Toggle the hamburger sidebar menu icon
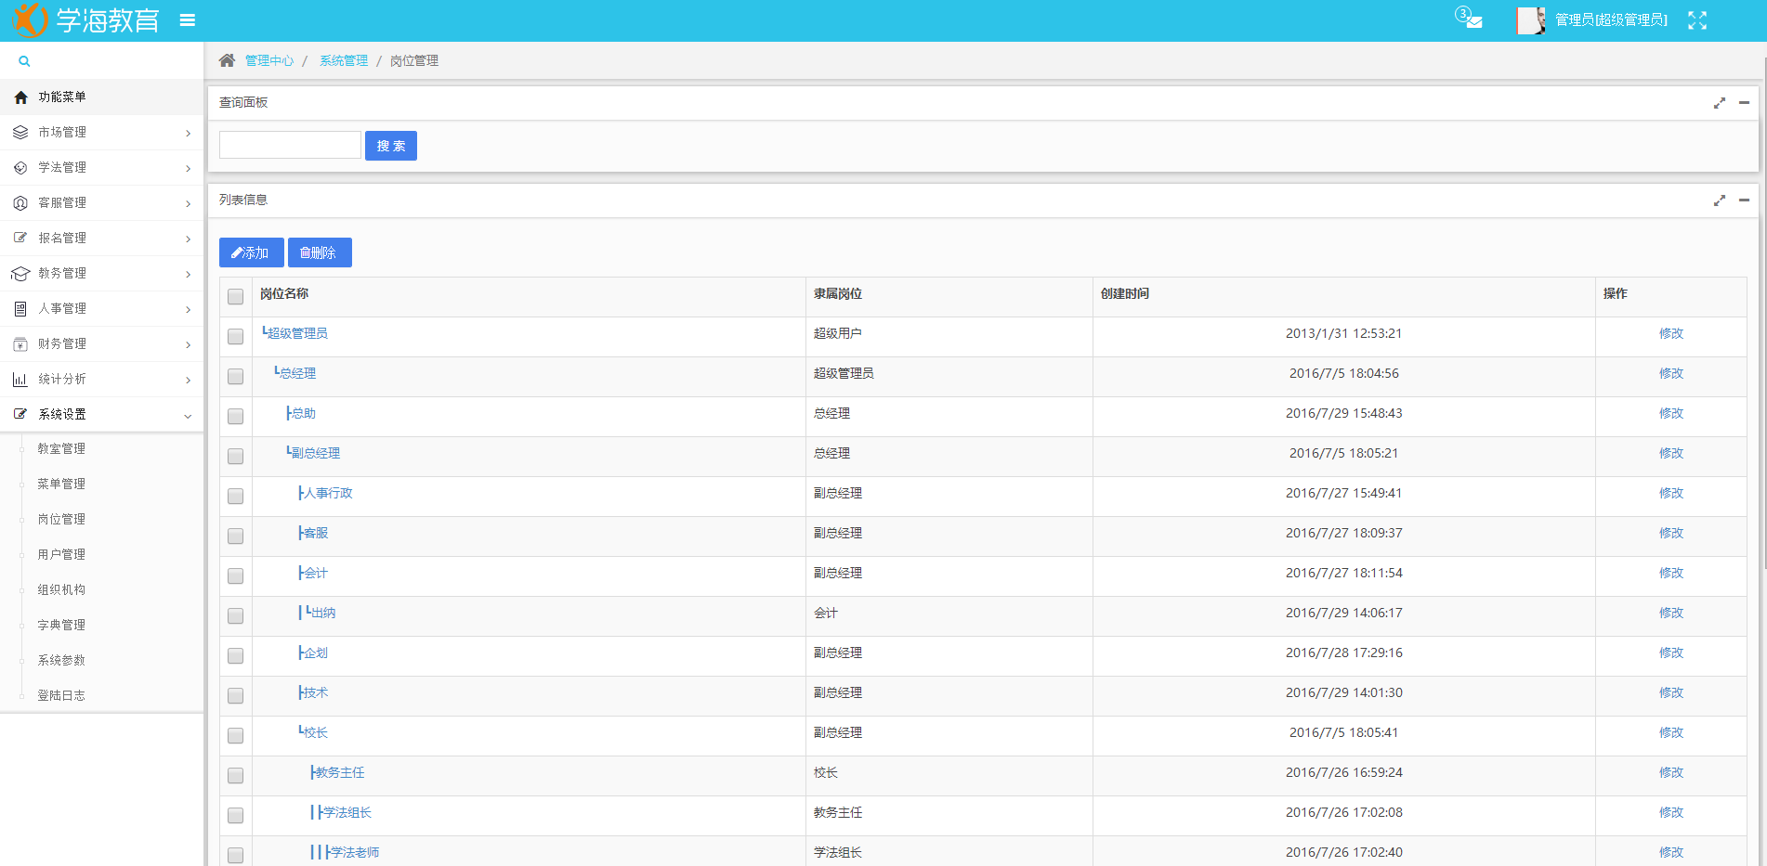 pos(188,20)
